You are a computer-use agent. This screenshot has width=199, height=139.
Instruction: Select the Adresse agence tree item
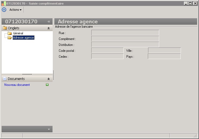[x=23, y=38]
